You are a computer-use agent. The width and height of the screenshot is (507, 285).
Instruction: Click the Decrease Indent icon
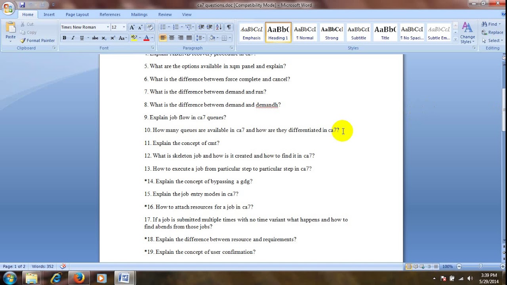point(201,27)
